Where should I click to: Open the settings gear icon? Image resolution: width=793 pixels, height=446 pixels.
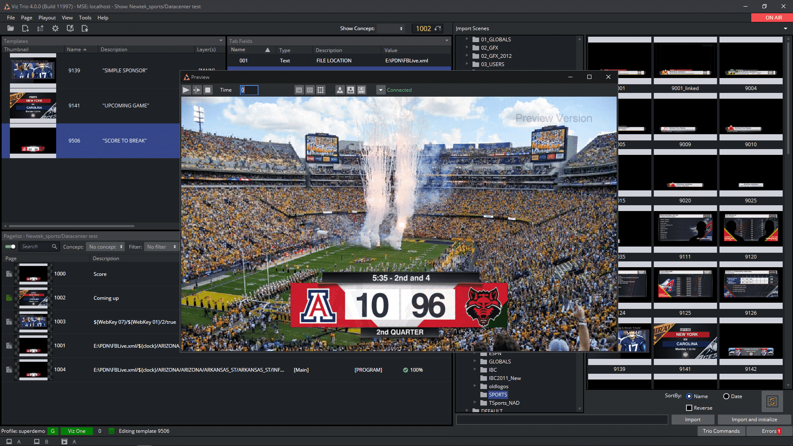pyautogui.click(x=55, y=28)
